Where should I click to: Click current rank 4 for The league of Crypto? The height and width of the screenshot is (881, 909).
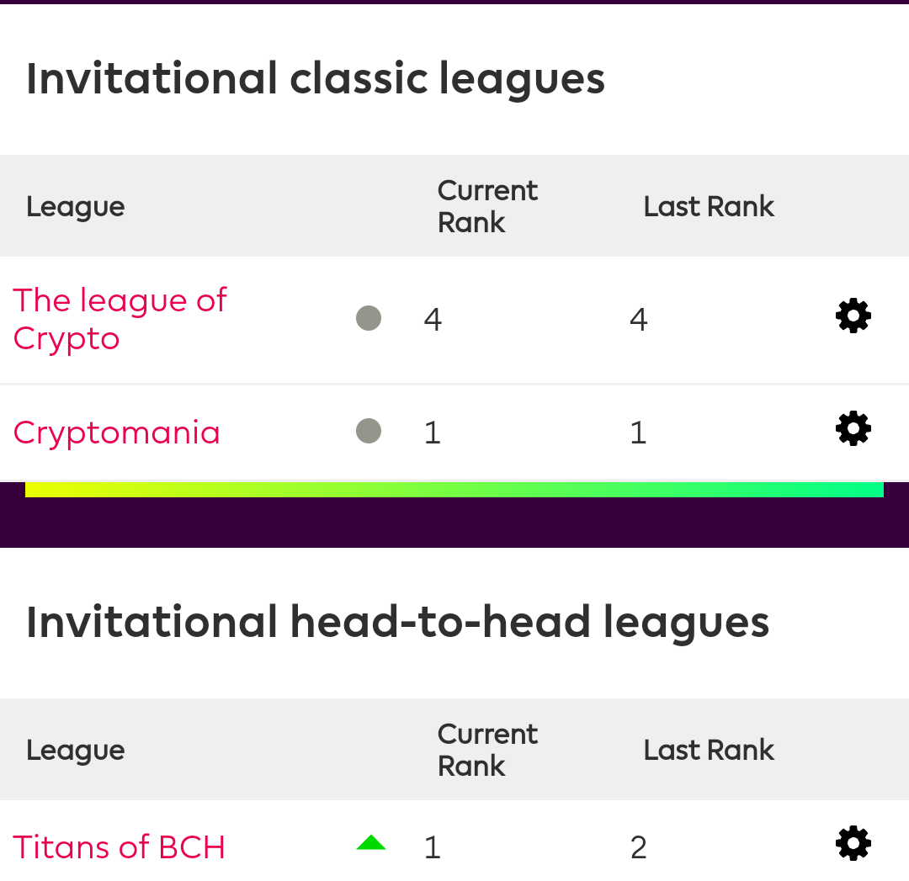433,320
